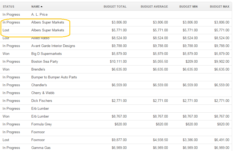236x151 pixels.
Task: Click the Won status for Erb Lumber
Action: tap(6, 116)
